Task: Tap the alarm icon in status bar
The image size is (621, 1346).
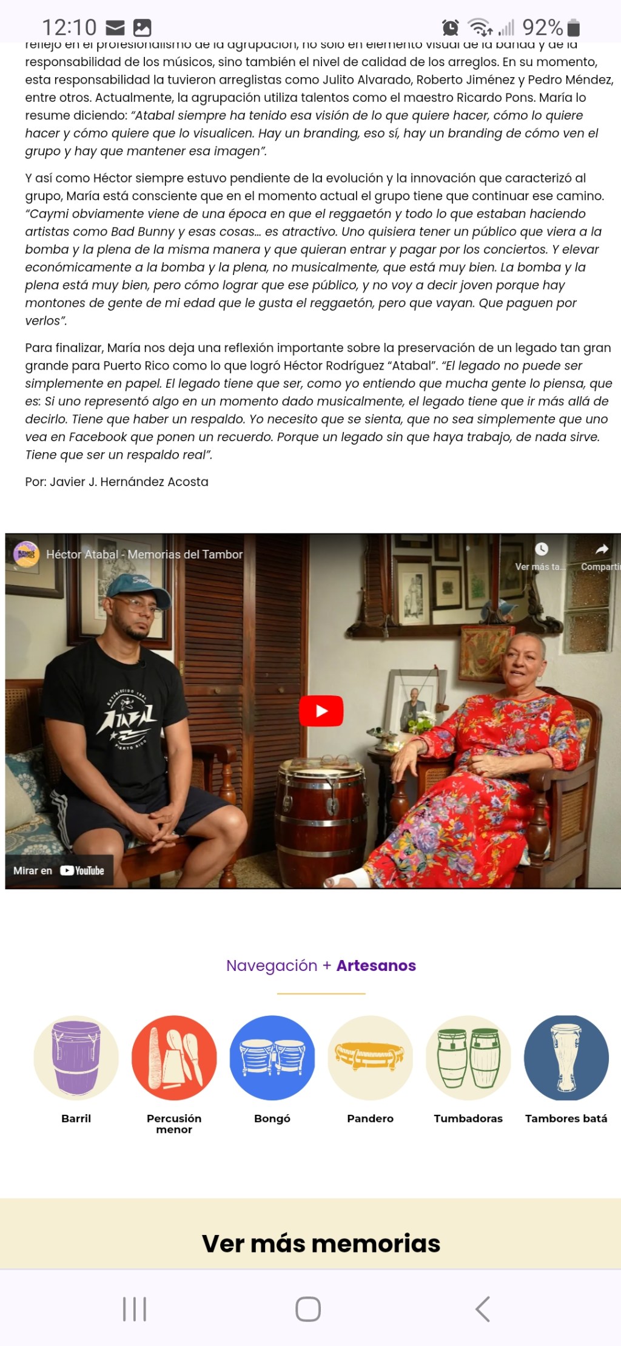Action: point(451,27)
